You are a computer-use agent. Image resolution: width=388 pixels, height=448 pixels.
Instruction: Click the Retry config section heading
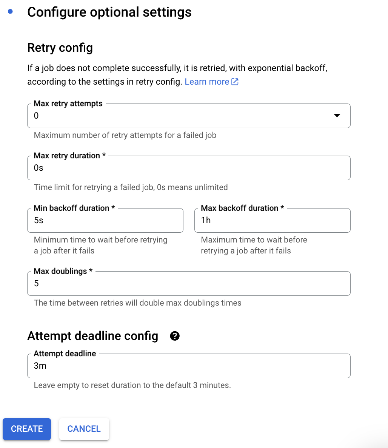pyautogui.click(x=60, y=48)
